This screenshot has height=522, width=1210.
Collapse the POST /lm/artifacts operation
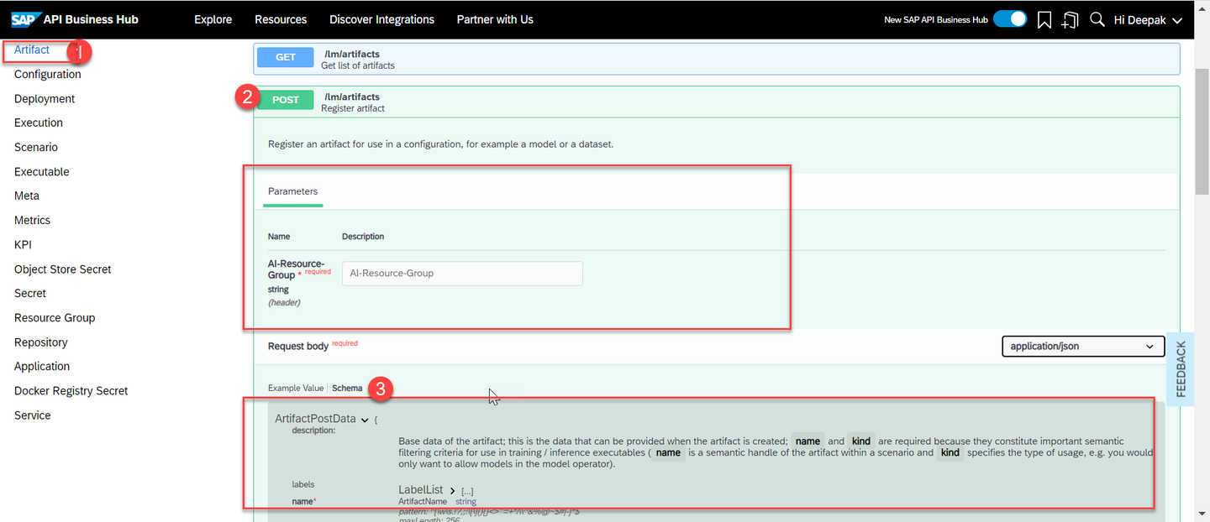tap(717, 102)
